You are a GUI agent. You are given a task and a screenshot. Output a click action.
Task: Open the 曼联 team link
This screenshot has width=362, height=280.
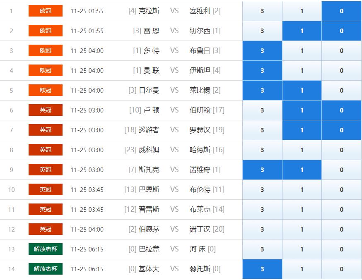(x=151, y=71)
